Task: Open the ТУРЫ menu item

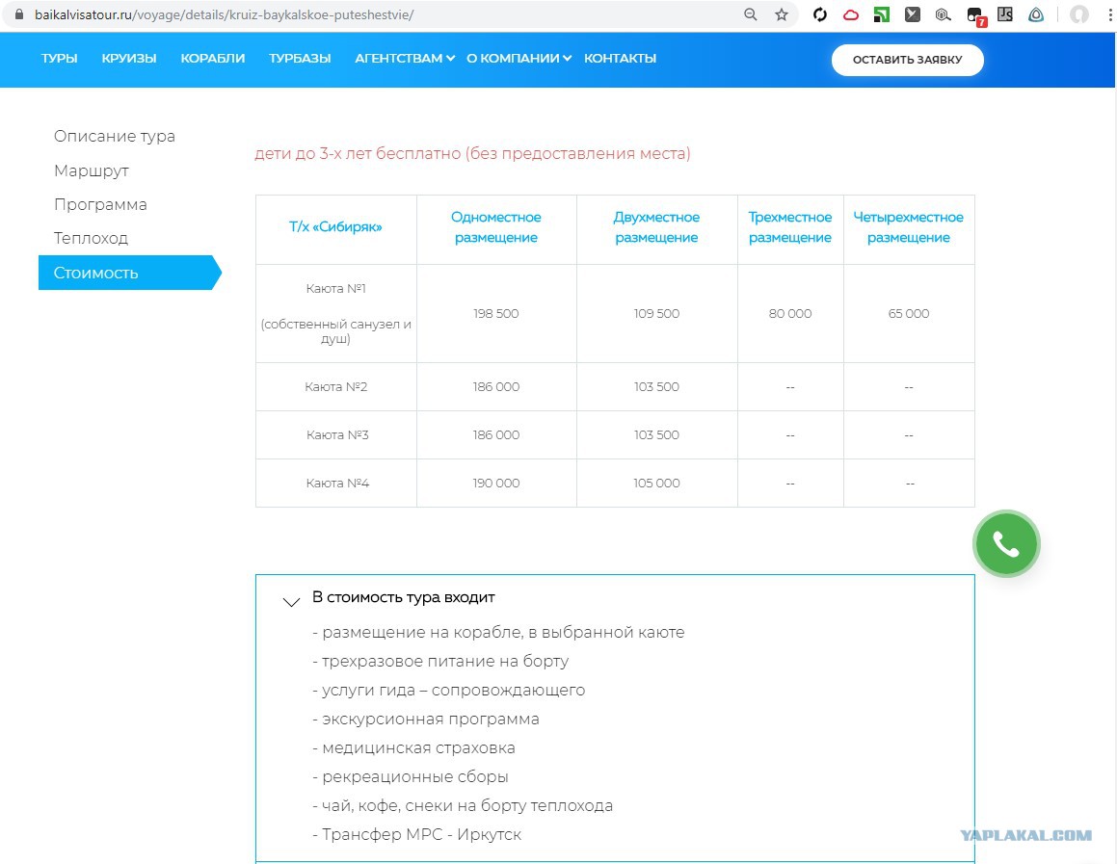Action: point(59,59)
